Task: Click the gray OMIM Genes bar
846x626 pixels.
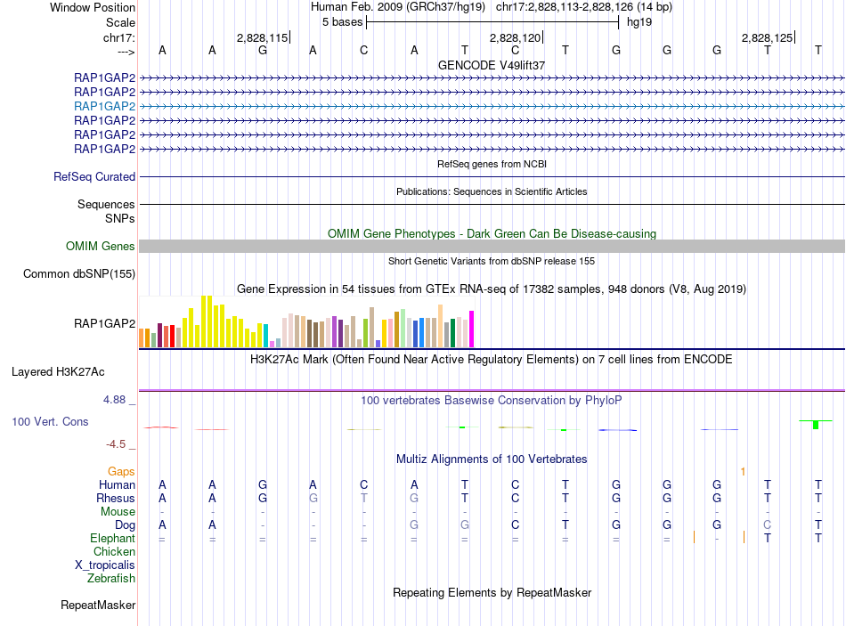Action: click(492, 246)
